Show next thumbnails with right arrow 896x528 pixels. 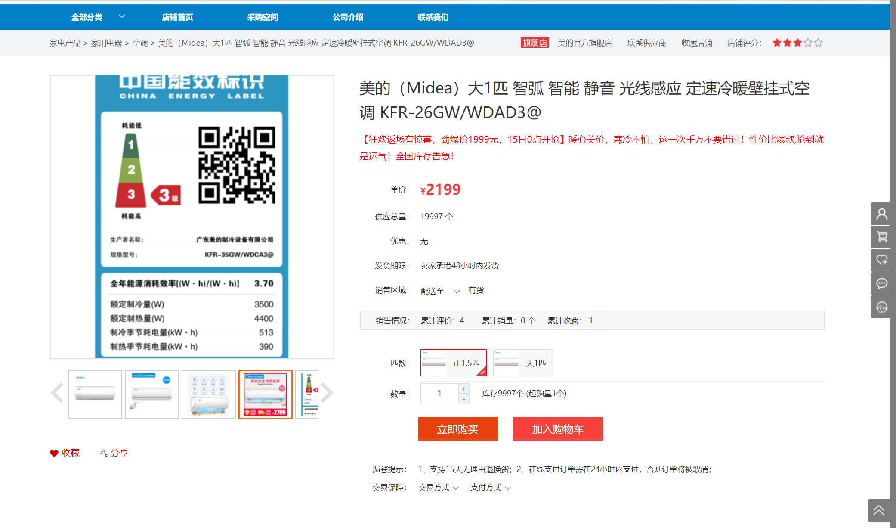[x=327, y=393]
